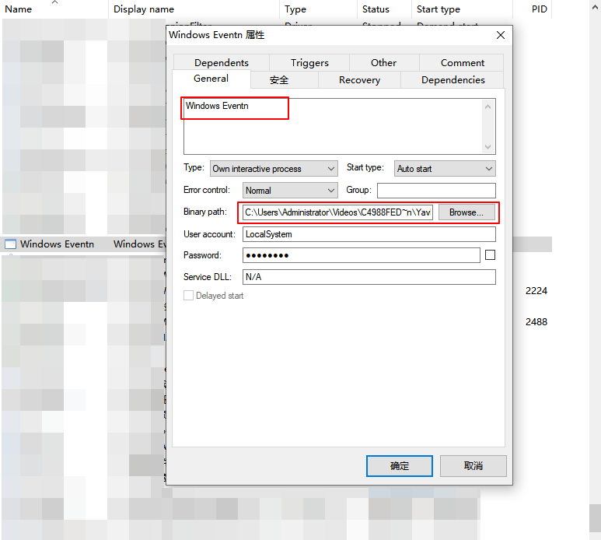Open the Recovery tab
Image resolution: width=601 pixels, height=540 pixels.
click(x=359, y=80)
